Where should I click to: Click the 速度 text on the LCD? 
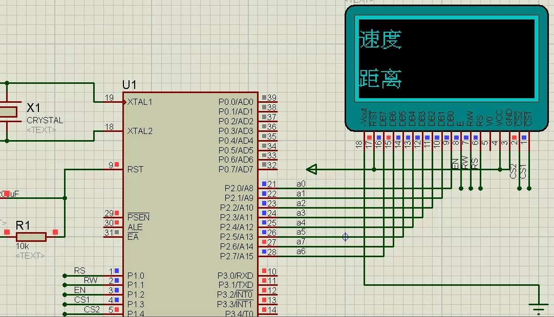coord(380,39)
